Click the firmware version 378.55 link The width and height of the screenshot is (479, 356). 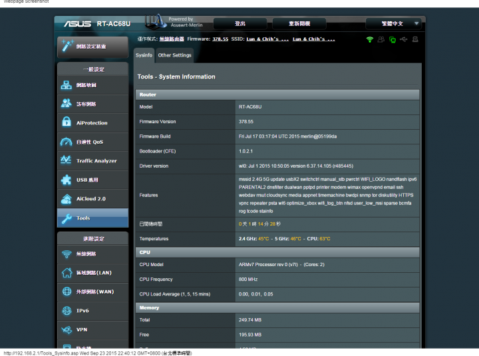(220, 39)
